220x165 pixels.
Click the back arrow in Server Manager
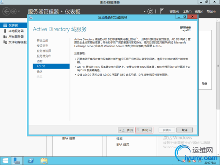[7, 11]
